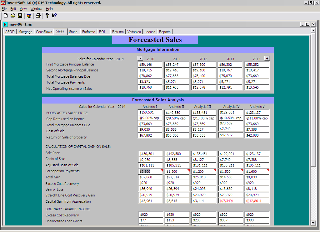Image resolution: width=320 pixels, height=232 pixels.
Task: Click First Mortgage balance $59,146 for 2010
Action: point(150,65)
